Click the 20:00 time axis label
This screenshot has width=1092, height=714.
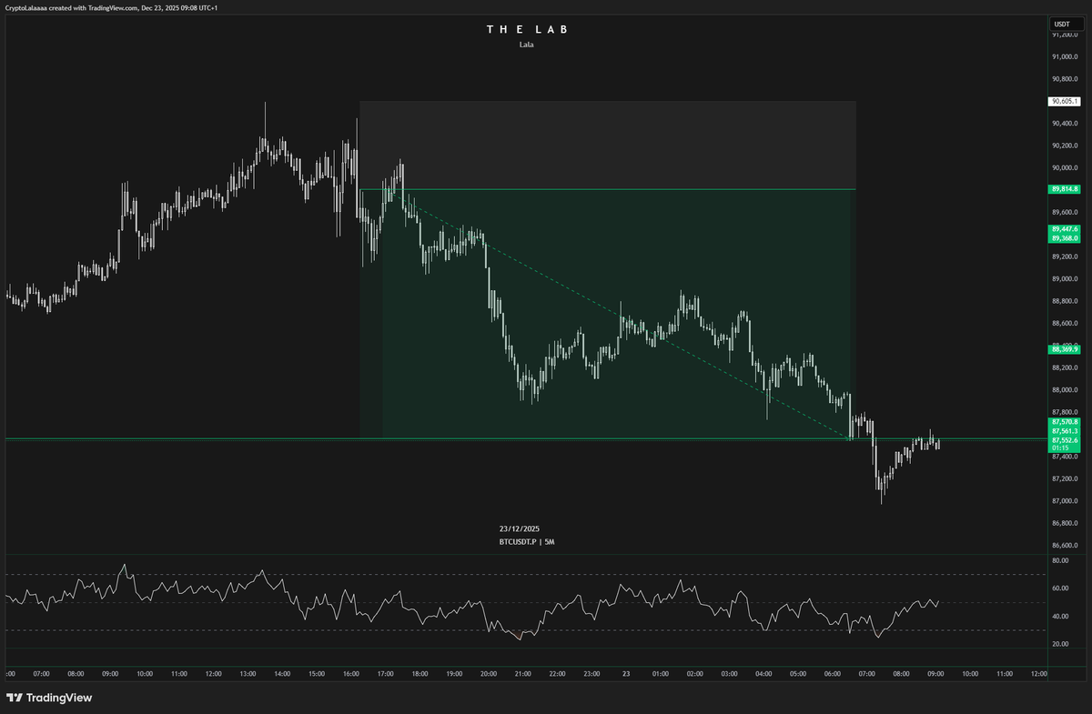488,674
